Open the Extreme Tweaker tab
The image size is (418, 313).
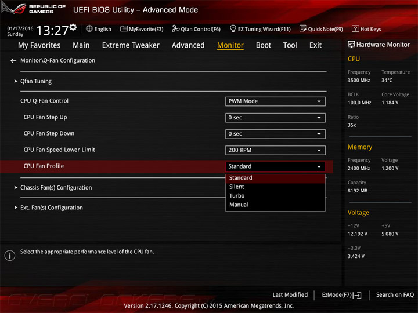coord(131,45)
